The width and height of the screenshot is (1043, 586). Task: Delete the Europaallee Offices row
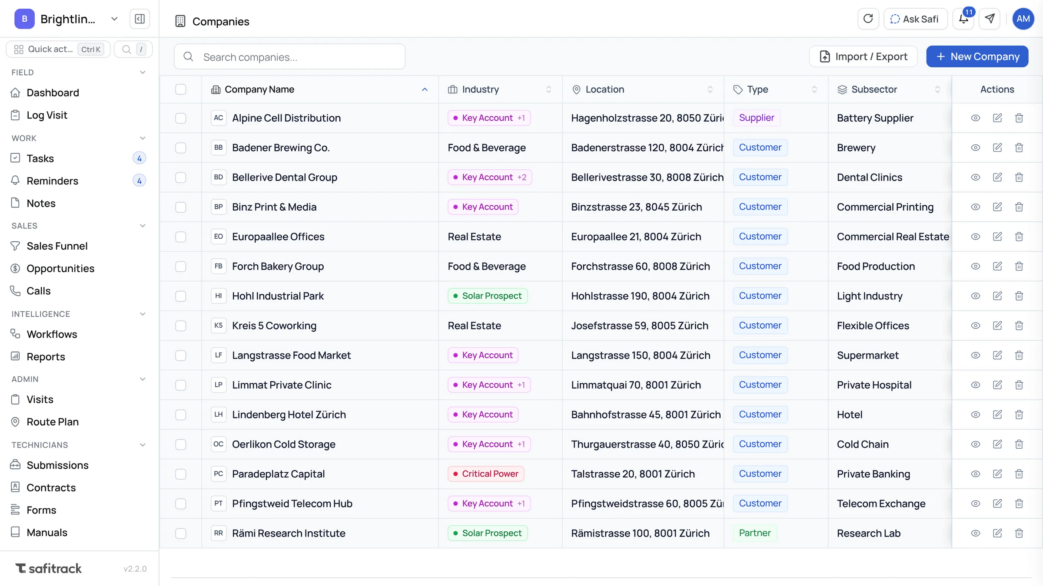[x=1019, y=237]
